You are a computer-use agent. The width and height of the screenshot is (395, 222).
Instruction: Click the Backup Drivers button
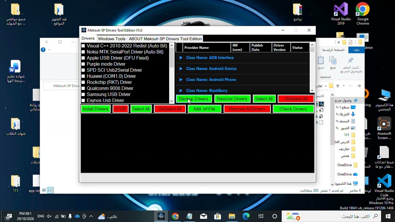[193, 99]
